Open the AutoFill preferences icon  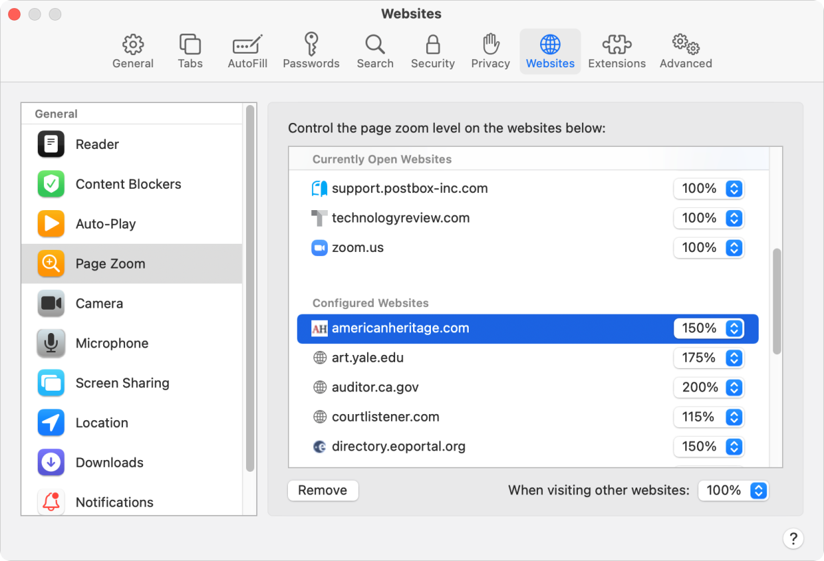247,45
